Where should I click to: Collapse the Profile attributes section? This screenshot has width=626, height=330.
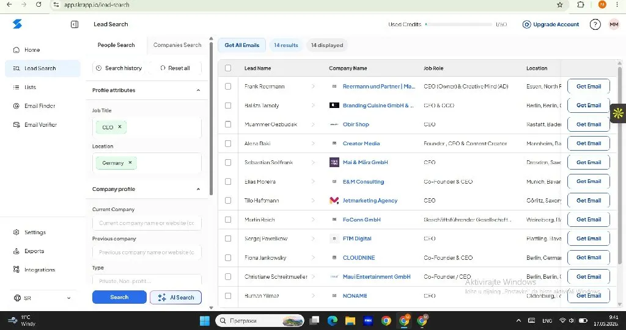click(x=198, y=90)
